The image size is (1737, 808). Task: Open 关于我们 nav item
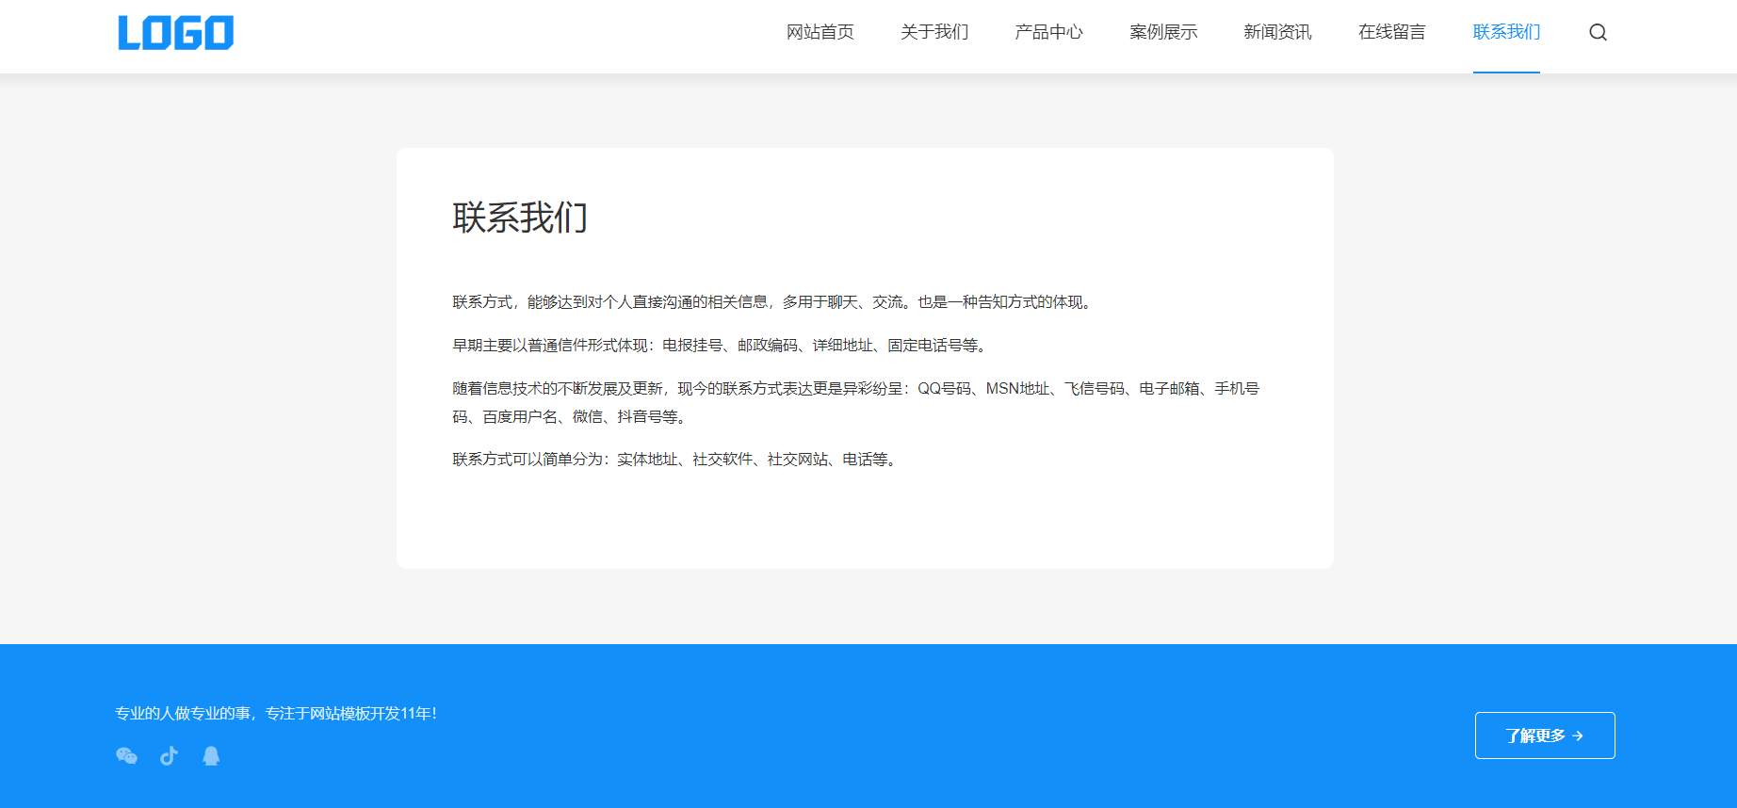coord(933,32)
